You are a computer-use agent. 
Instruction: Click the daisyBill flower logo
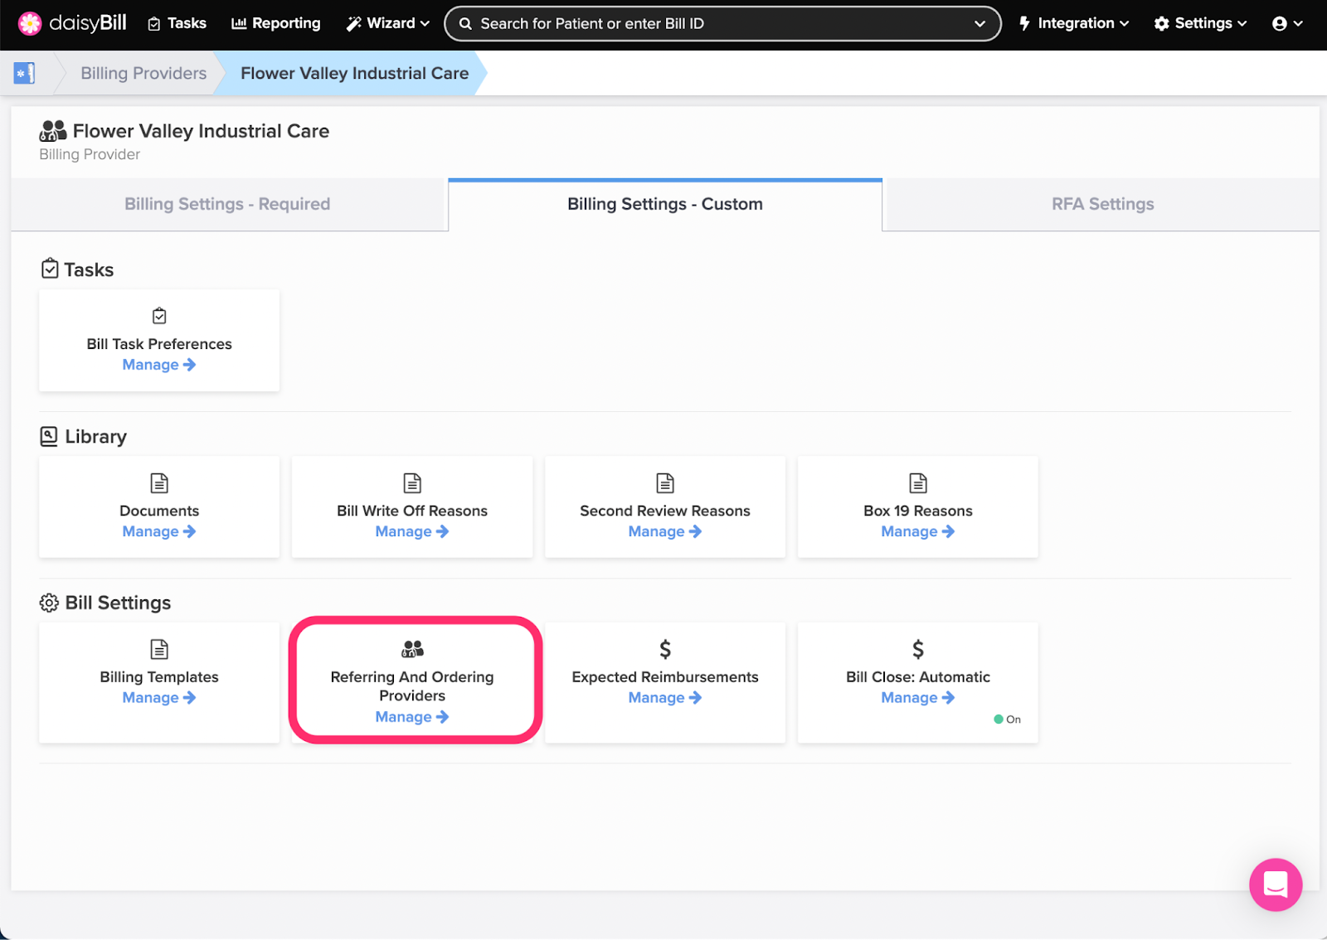click(x=30, y=23)
